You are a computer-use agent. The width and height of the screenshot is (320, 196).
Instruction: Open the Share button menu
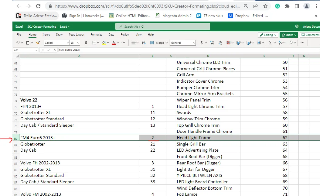pyautogui.click(x=289, y=35)
